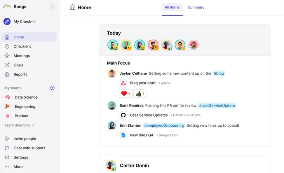
Task: Add a new team with plus icon
Action: (x=52, y=88)
